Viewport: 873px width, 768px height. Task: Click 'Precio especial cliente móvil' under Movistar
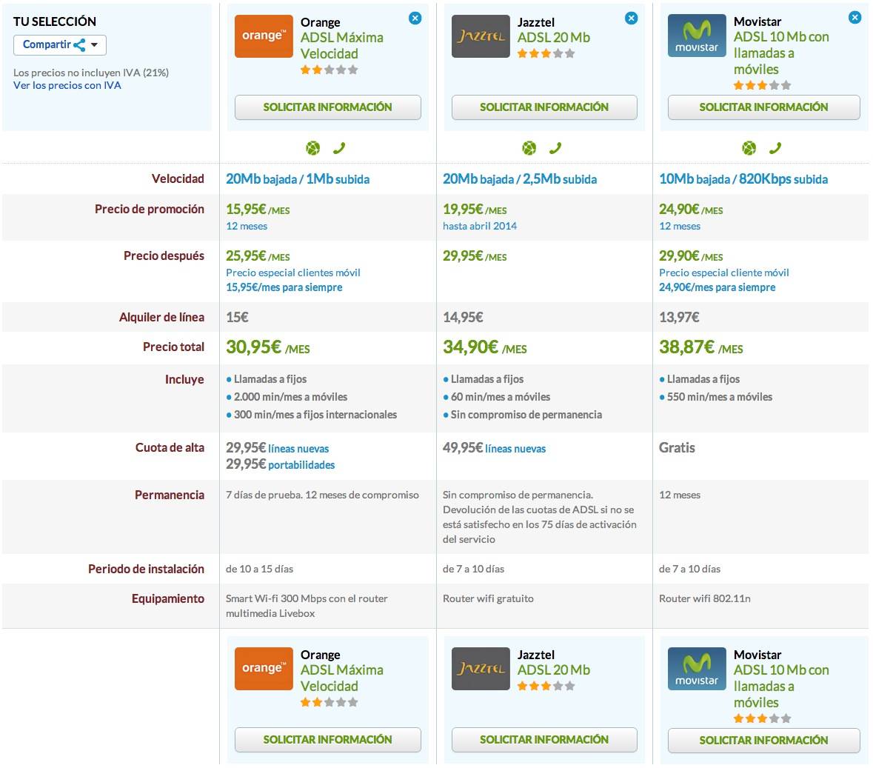point(723,273)
